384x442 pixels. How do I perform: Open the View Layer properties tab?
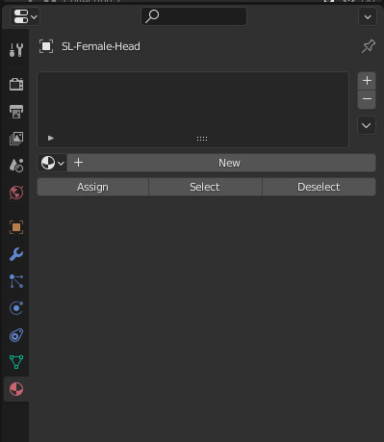pos(16,139)
